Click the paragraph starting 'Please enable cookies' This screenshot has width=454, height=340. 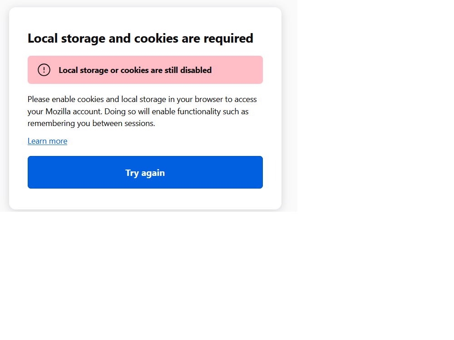tap(142, 111)
